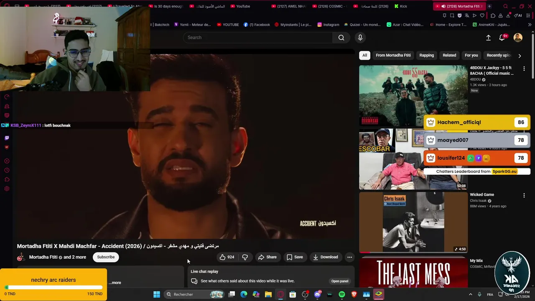This screenshot has width=535, height=301.
Task: Open the YouTube account avatar menu
Action: 518,38
